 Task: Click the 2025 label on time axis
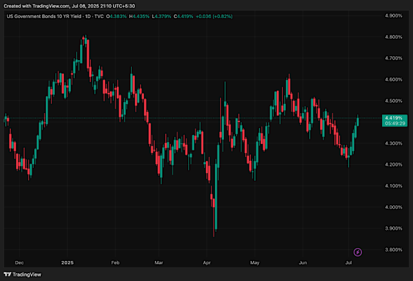67,262
